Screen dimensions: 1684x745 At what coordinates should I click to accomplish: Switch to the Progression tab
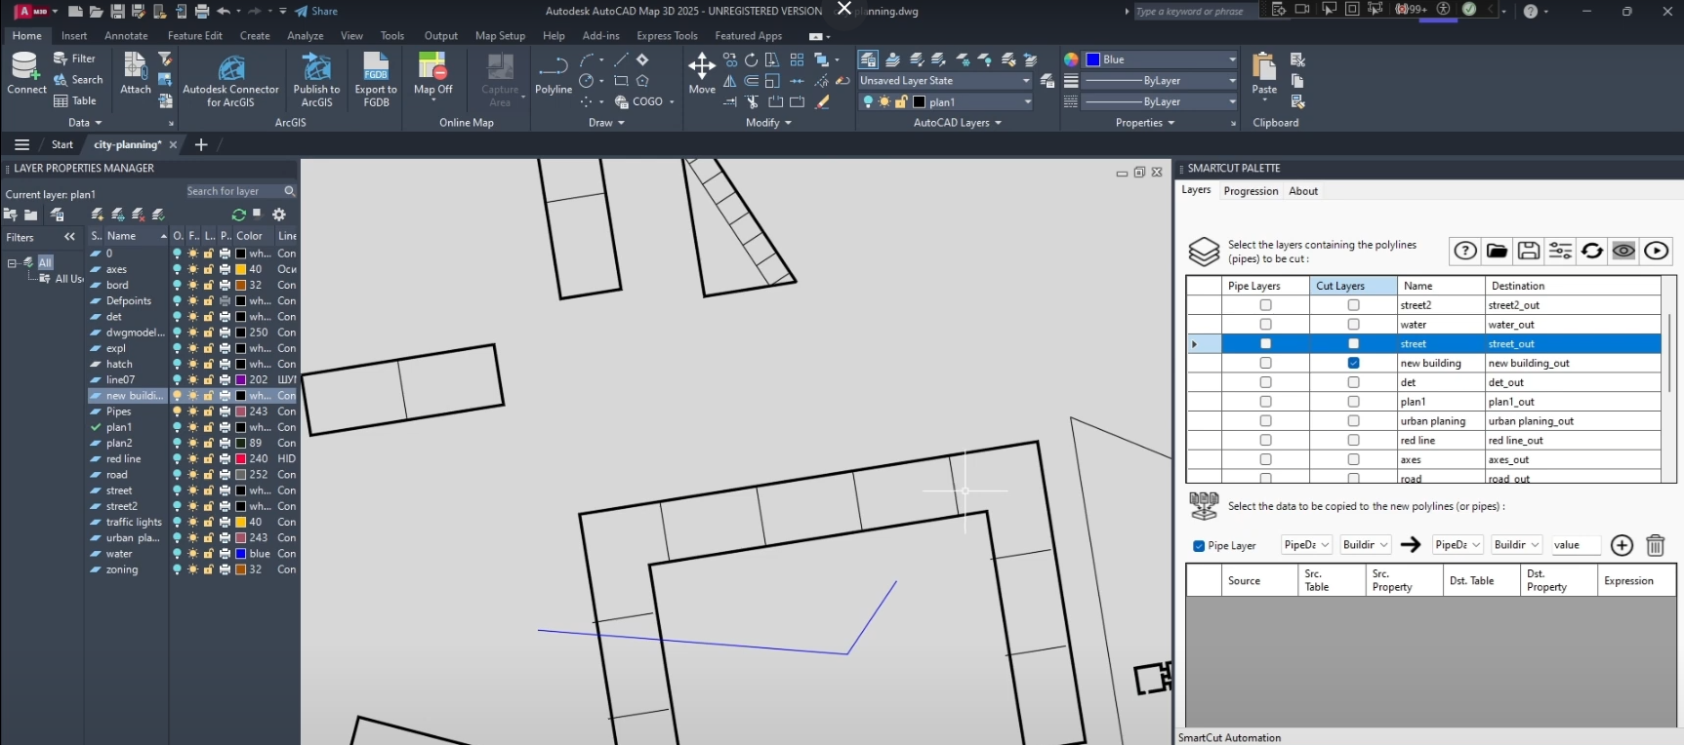click(1251, 191)
